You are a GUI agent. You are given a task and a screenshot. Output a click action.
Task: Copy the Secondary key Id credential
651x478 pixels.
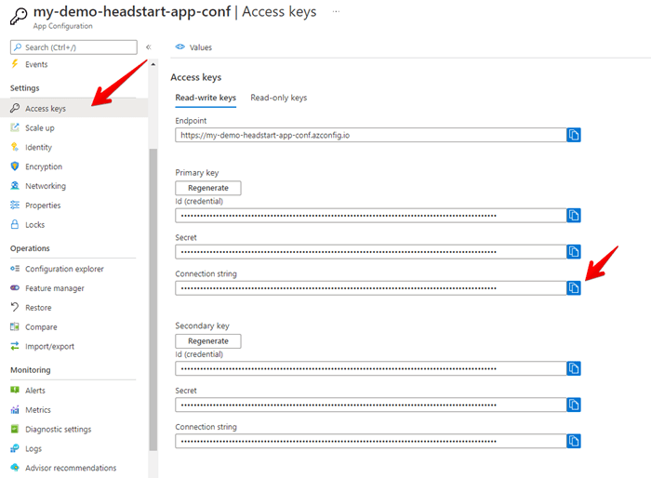(574, 368)
